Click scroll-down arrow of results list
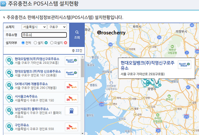199x135 pixels. [x=82, y=133]
